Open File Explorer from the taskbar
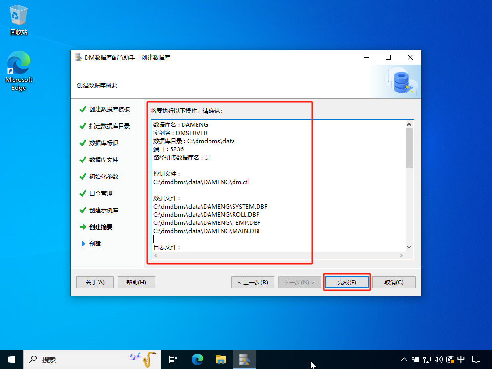 pos(221,359)
